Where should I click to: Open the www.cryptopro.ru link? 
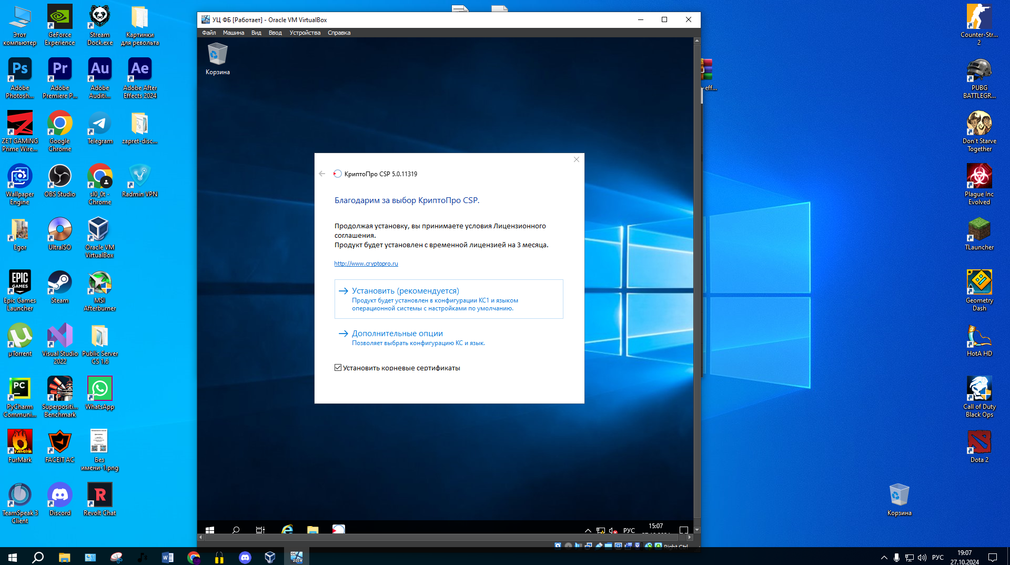tap(366, 264)
